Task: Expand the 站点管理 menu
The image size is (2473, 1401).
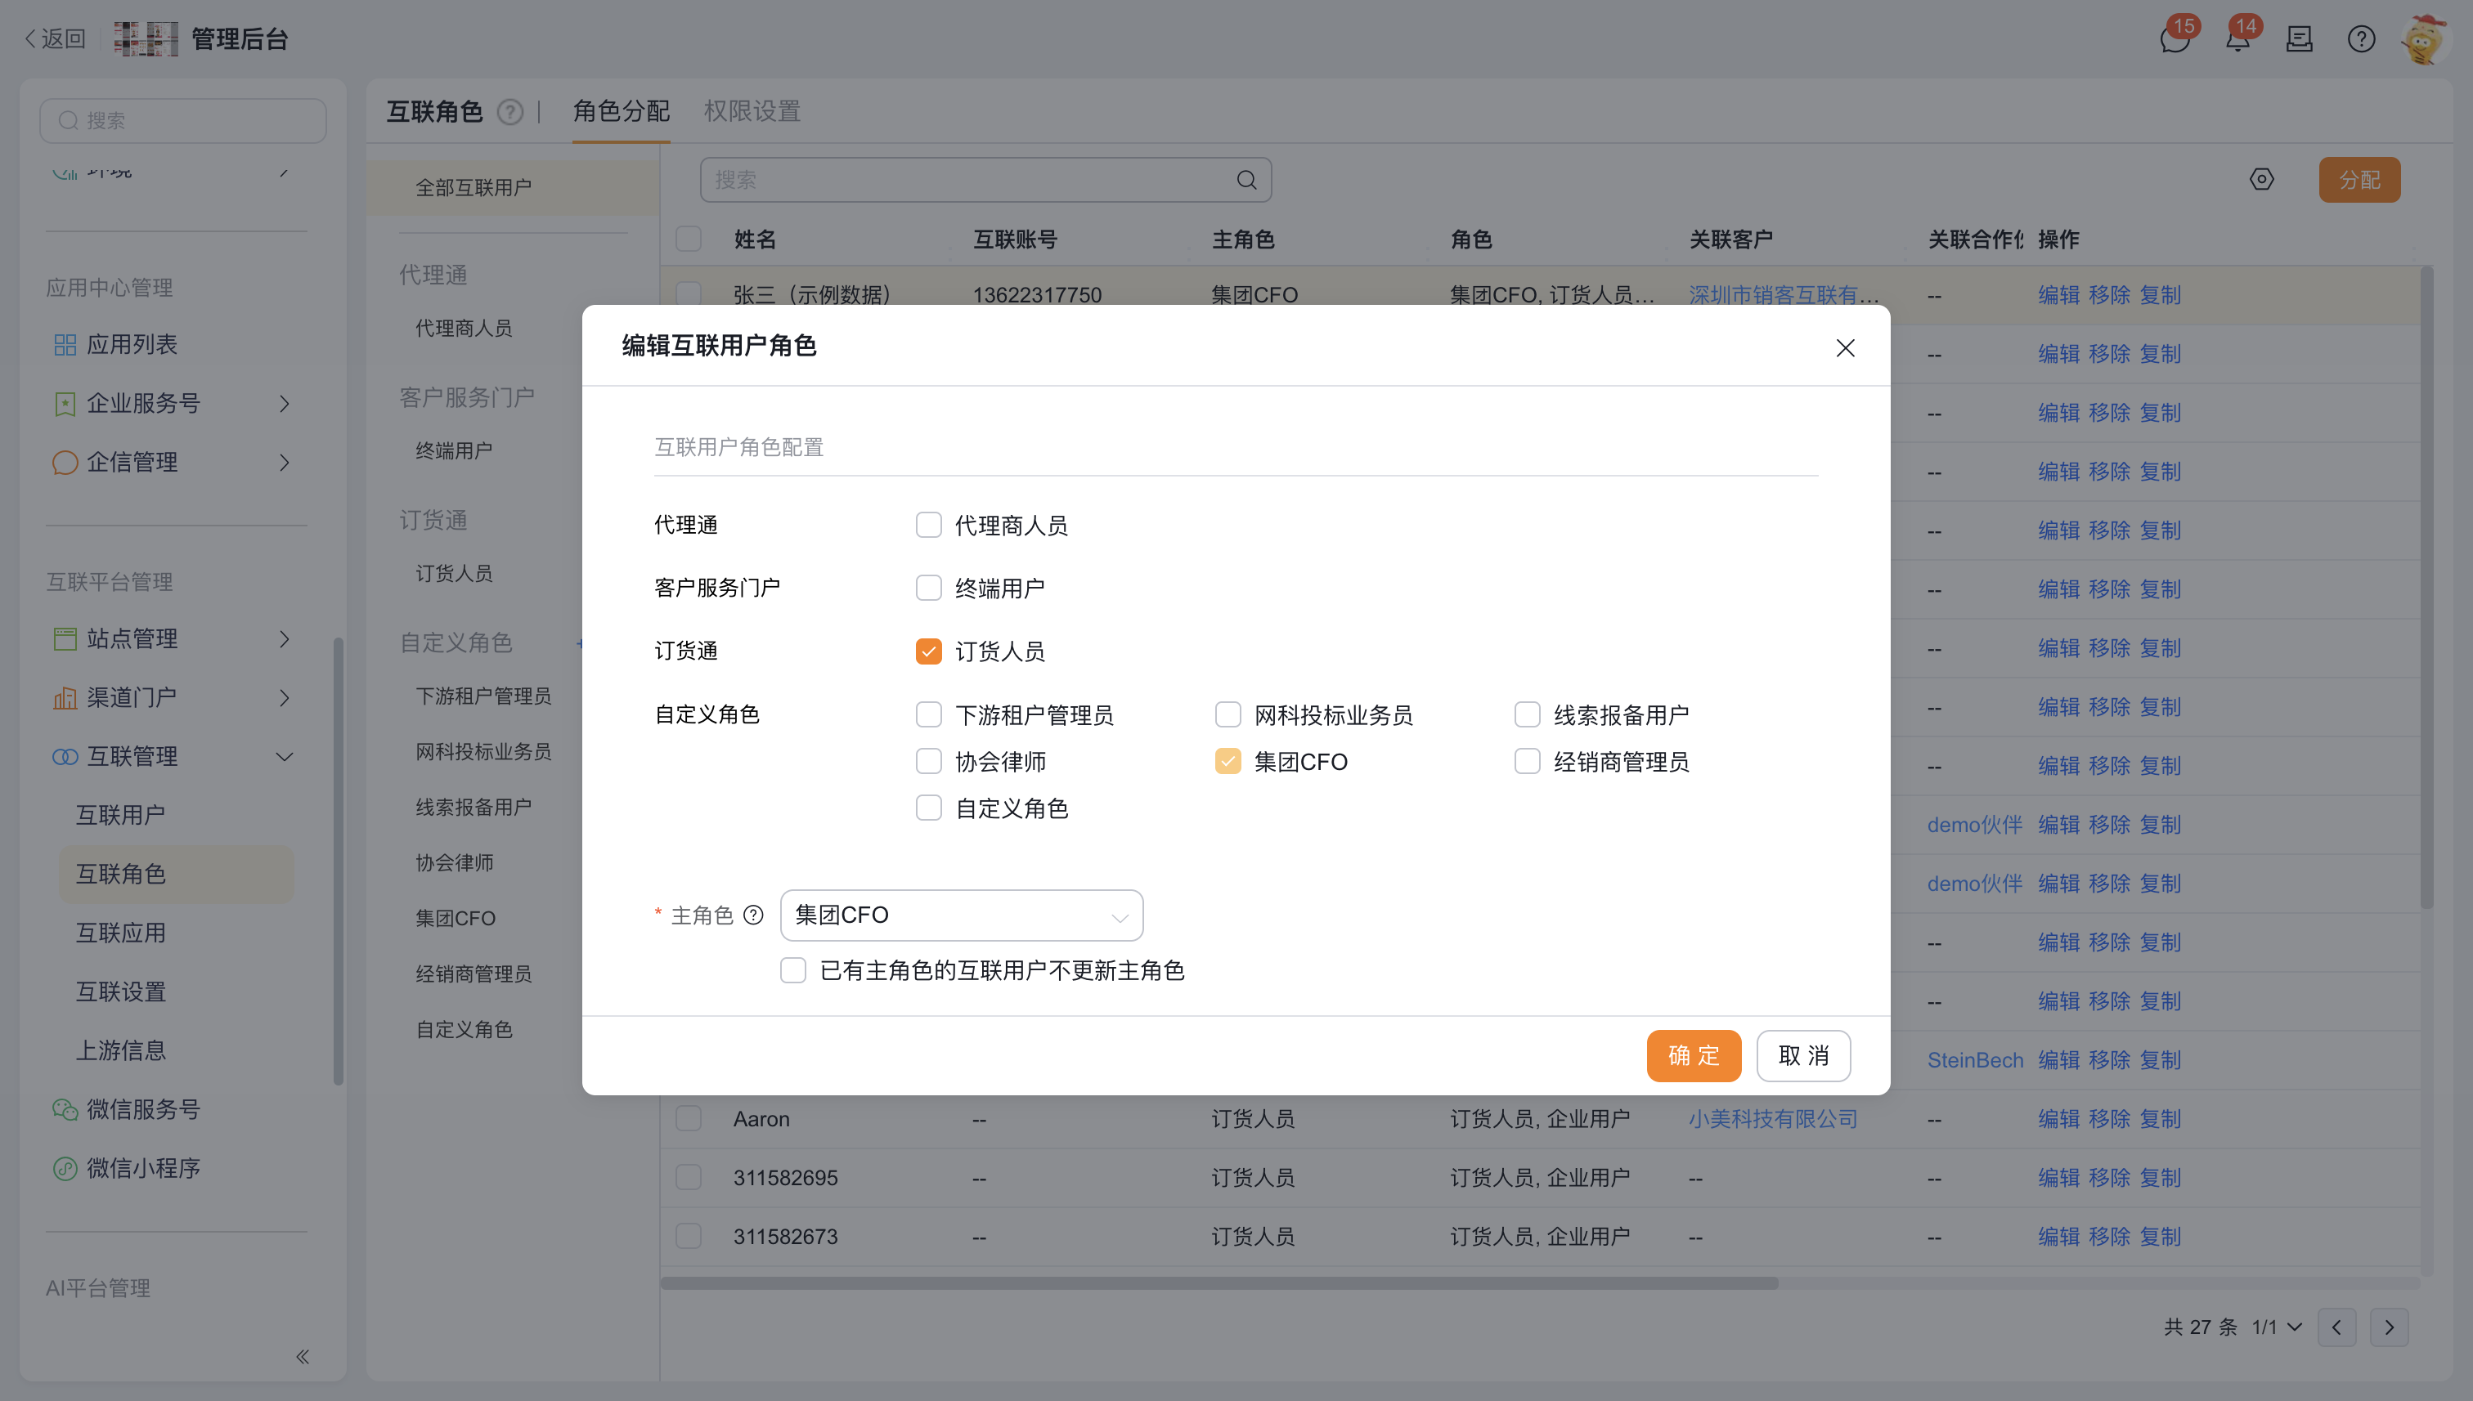Action: [x=284, y=639]
